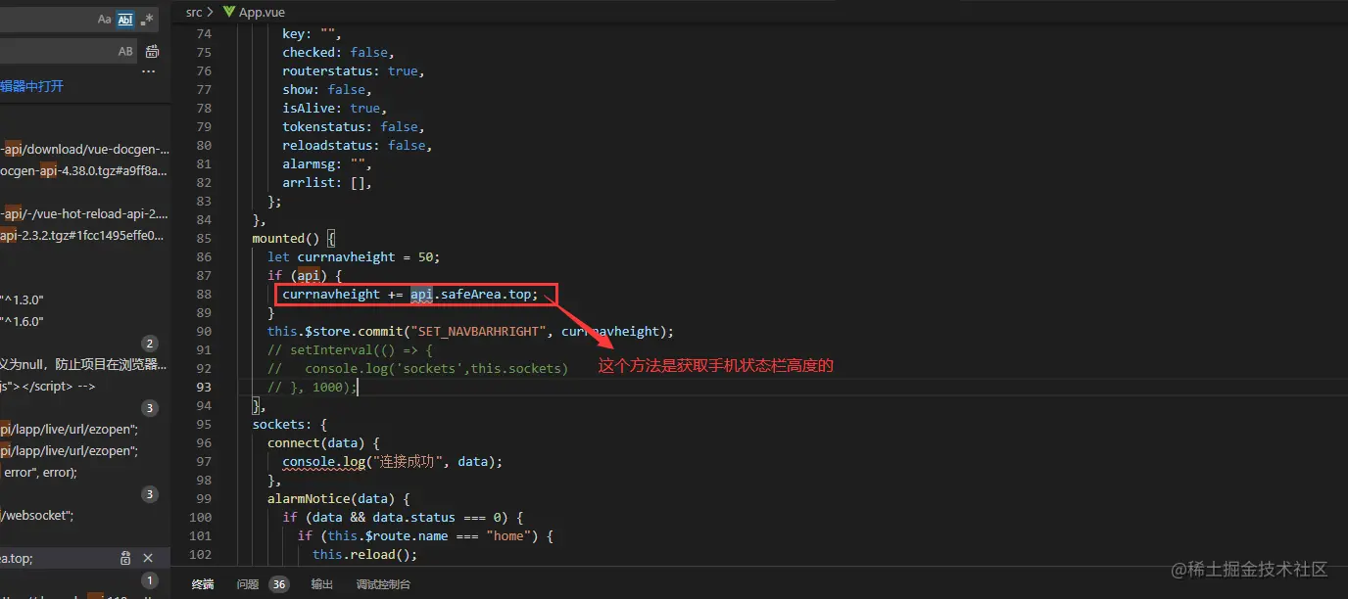Toggle Preserve Case in replace field
Screen dimensions: 1348x599
[x=125, y=52]
